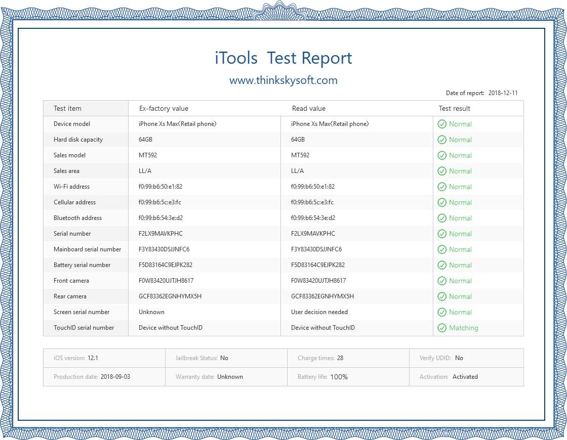Open the www.thinkskysoft.com link
Viewport: 567px width, 440px height.
(283, 80)
